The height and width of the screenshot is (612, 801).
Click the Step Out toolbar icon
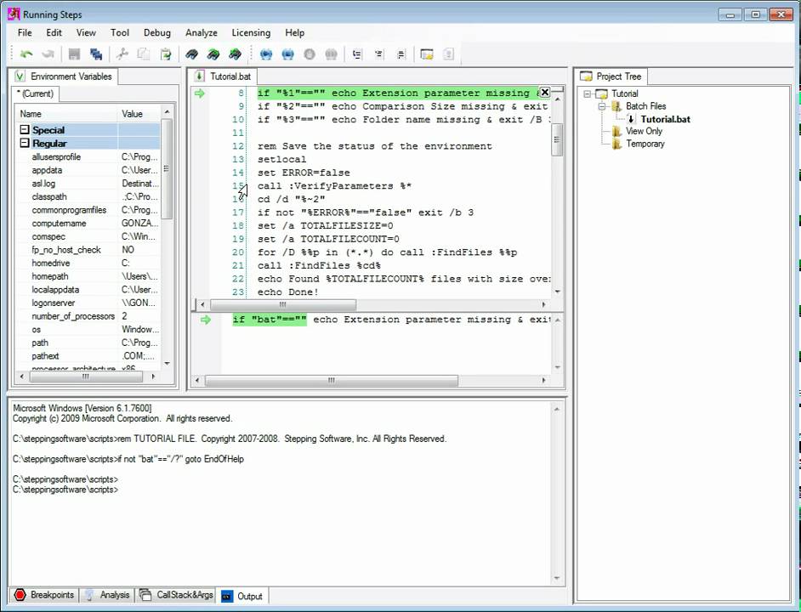tap(401, 54)
